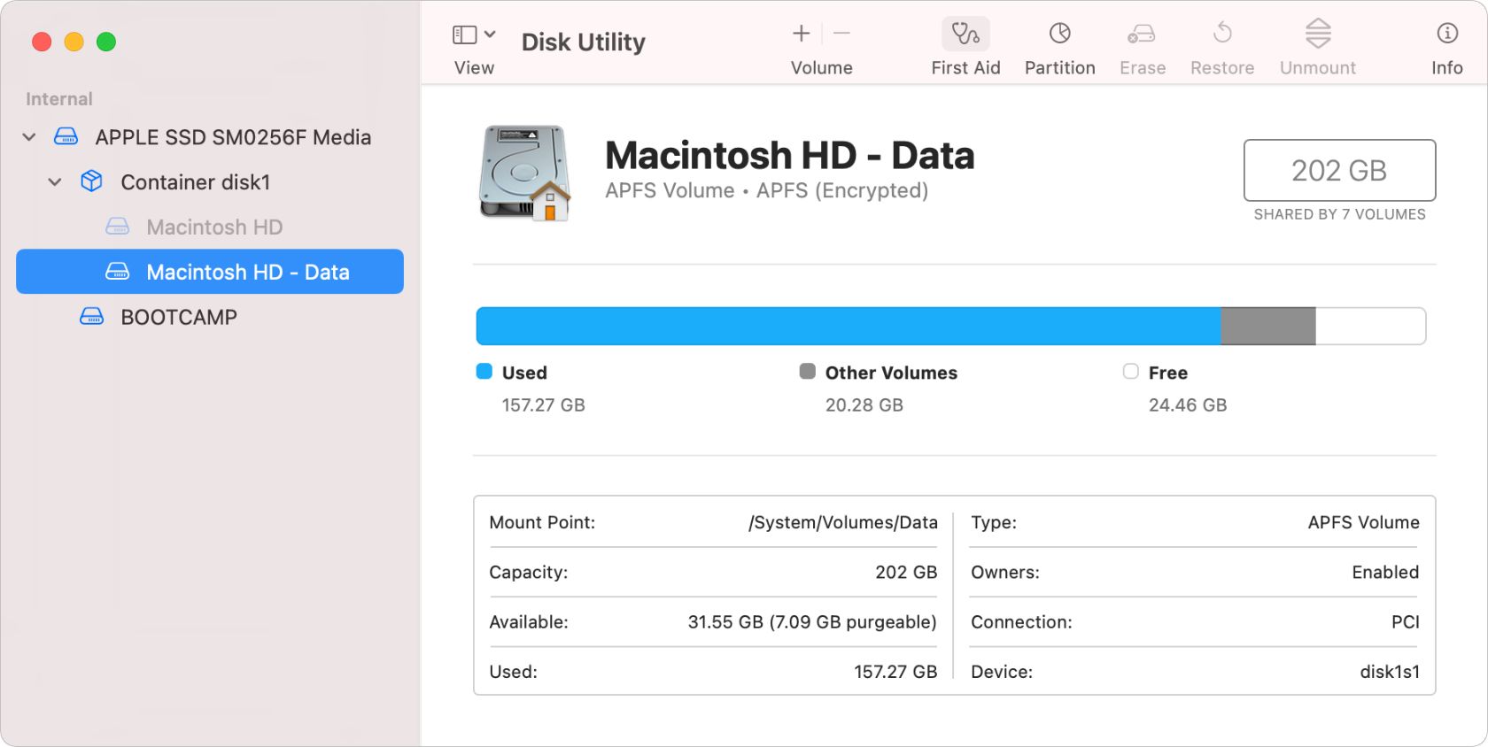Collapse the APPLE SSD SM0256F Media tree

(x=29, y=137)
